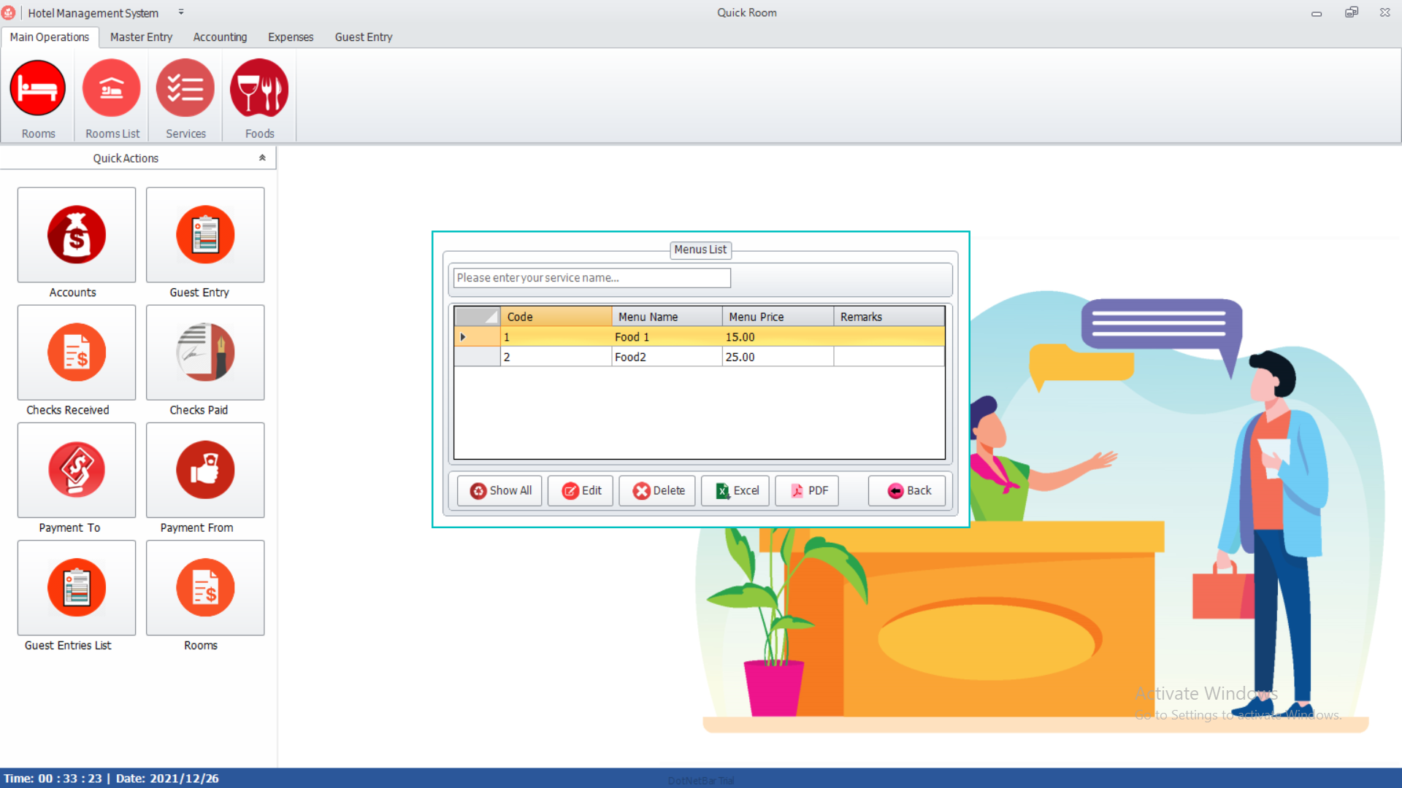The width and height of the screenshot is (1402, 788).
Task: Click the Checks Received icon
Action: (x=77, y=352)
